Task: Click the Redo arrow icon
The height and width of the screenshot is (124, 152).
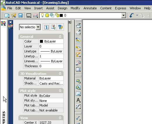Action: click(142, 15)
